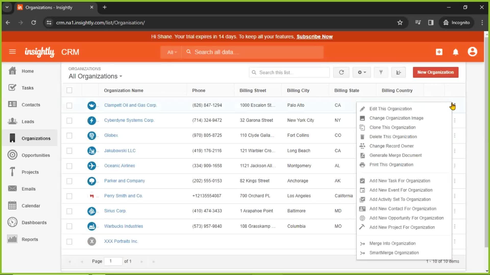
Task: Open Reports from the sidebar
Action: pyautogui.click(x=30, y=239)
